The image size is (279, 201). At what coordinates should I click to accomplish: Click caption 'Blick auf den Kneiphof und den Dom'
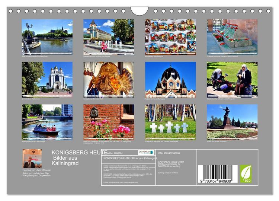(x=35, y=57)
